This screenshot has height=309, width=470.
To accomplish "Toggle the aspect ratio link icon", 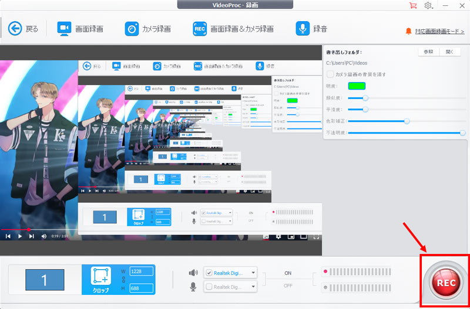I will (123, 280).
